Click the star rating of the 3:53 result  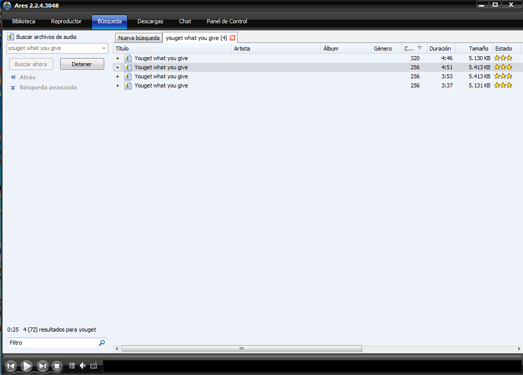click(x=503, y=76)
